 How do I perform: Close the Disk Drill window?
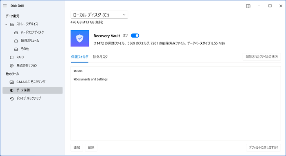[281, 6]
